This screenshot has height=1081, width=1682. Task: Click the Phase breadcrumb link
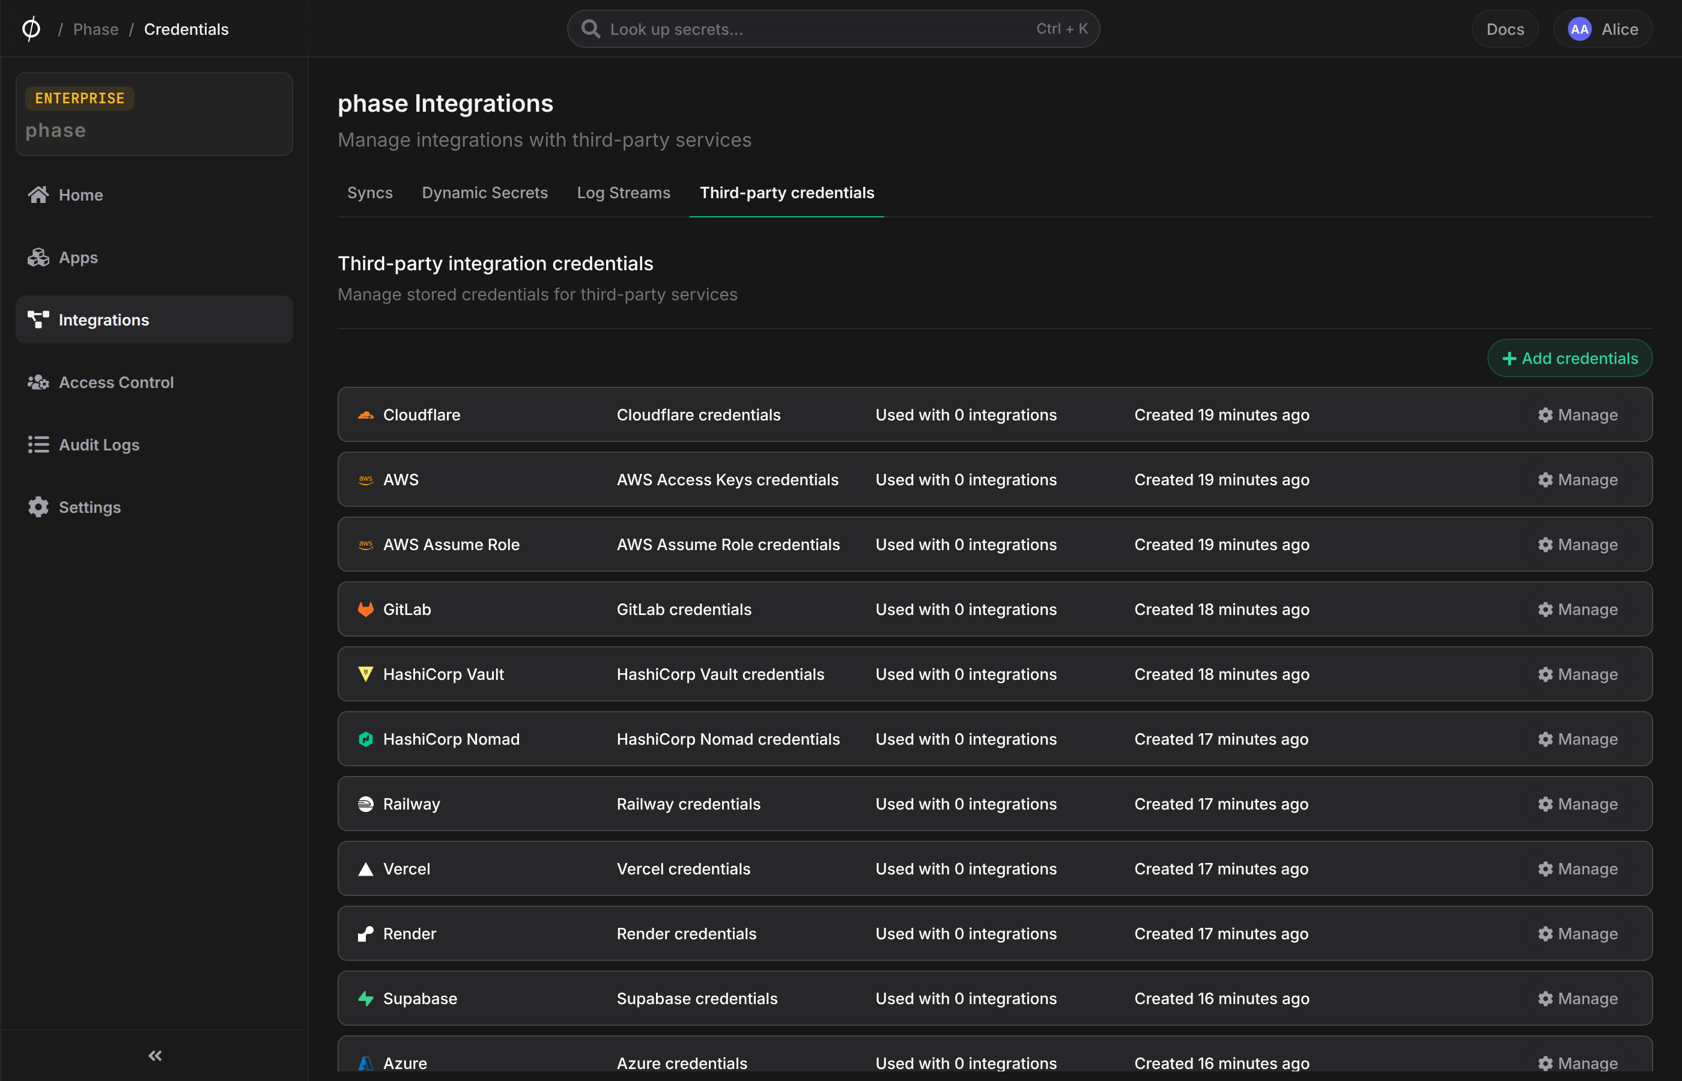(96, 29)
